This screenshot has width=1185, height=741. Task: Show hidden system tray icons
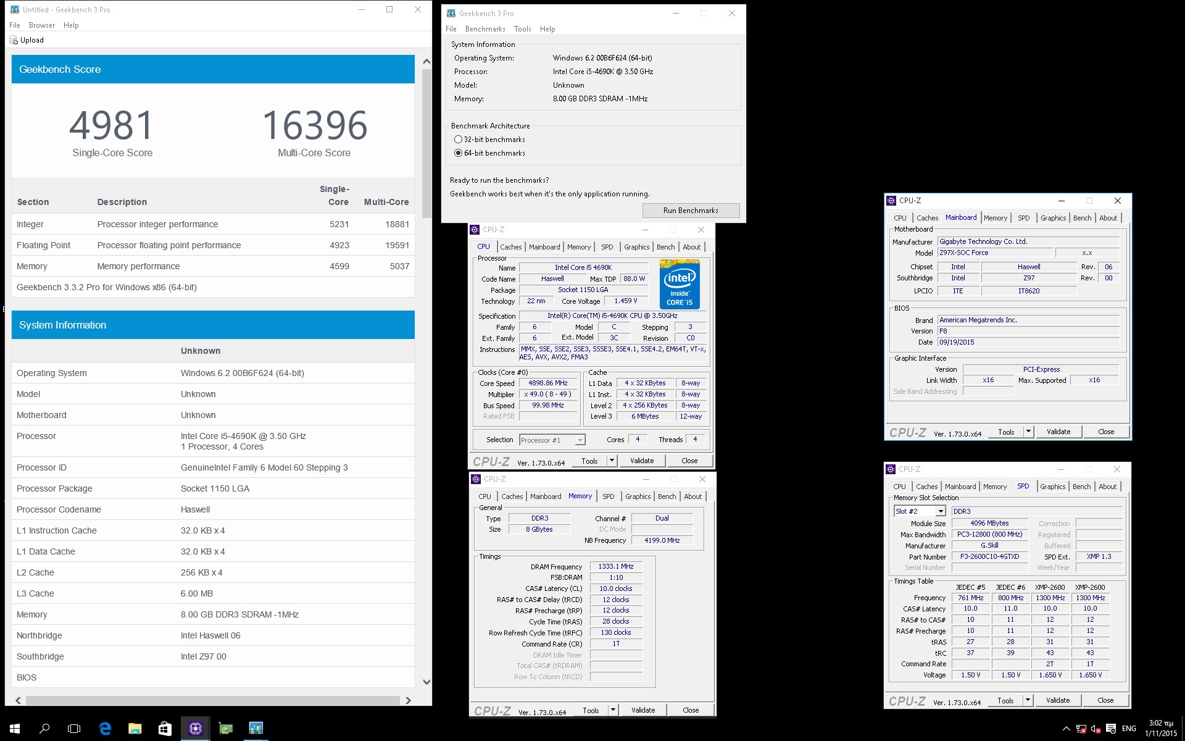tap(1066, 729)
